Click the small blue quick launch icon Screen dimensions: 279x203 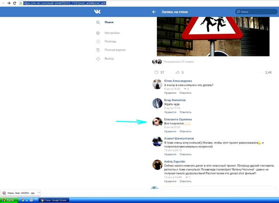(x=27, y=200)
